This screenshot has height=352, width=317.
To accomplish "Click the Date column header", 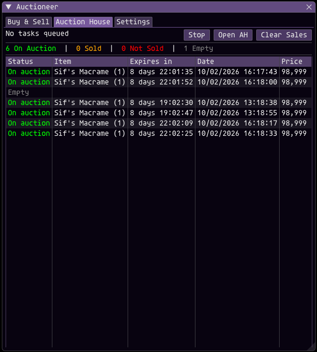I will [237, 62].
